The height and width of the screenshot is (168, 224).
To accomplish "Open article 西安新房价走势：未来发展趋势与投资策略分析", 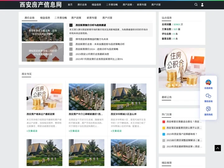I will tap(100, 44).
